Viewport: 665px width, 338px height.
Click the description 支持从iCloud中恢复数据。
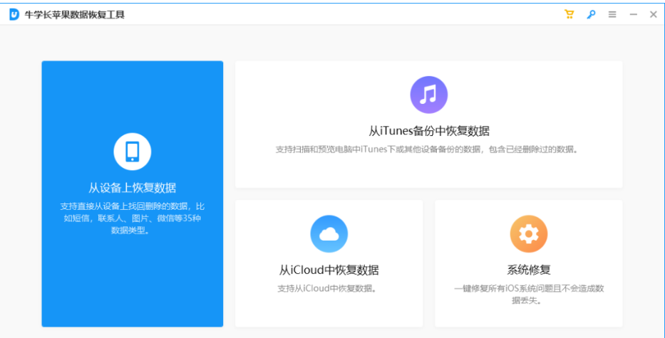click(x=327, y=289)
